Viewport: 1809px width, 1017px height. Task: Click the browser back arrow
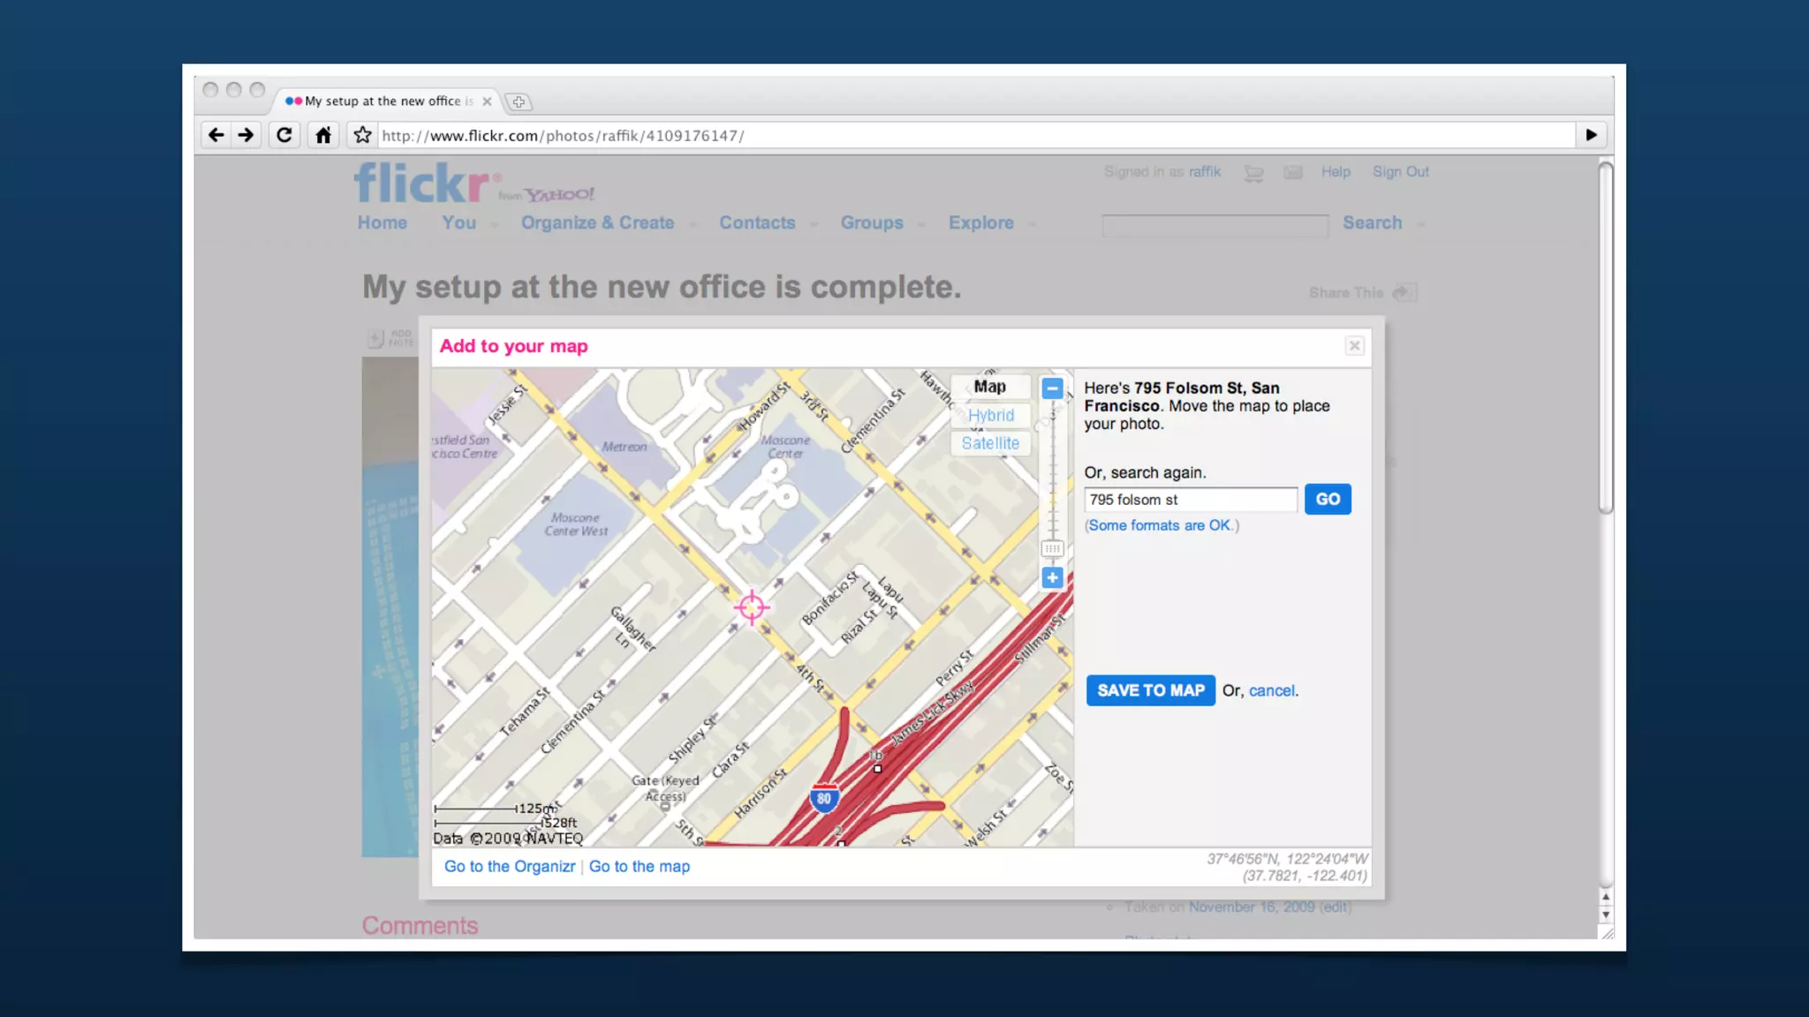pos(216,135)
